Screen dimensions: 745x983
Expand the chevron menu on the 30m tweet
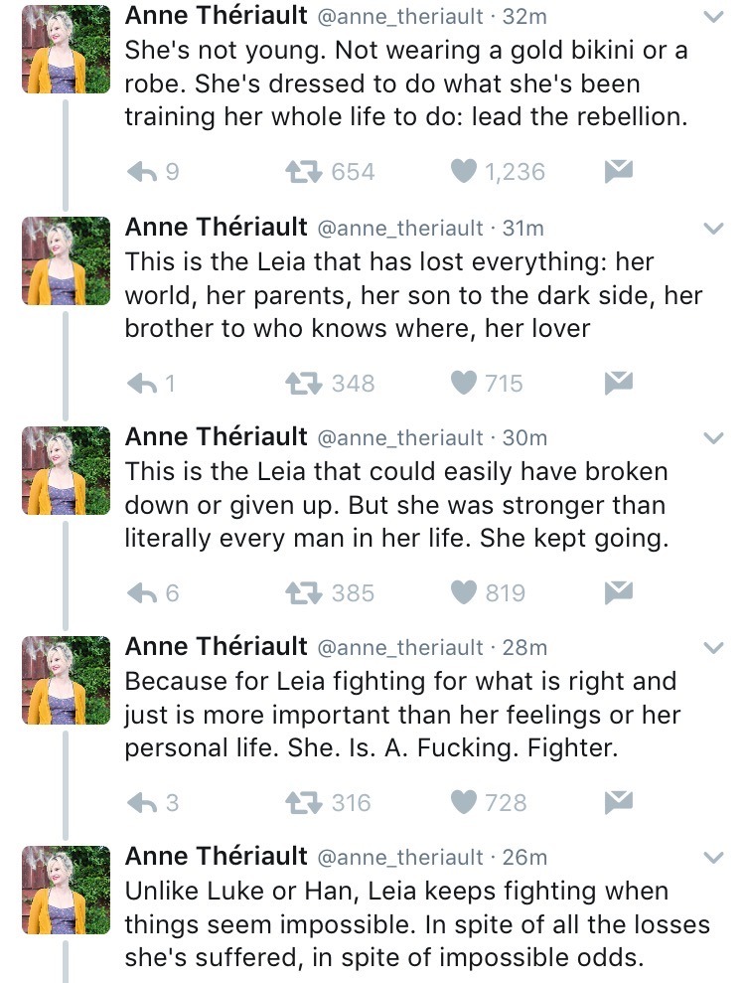tap(713, 438)
